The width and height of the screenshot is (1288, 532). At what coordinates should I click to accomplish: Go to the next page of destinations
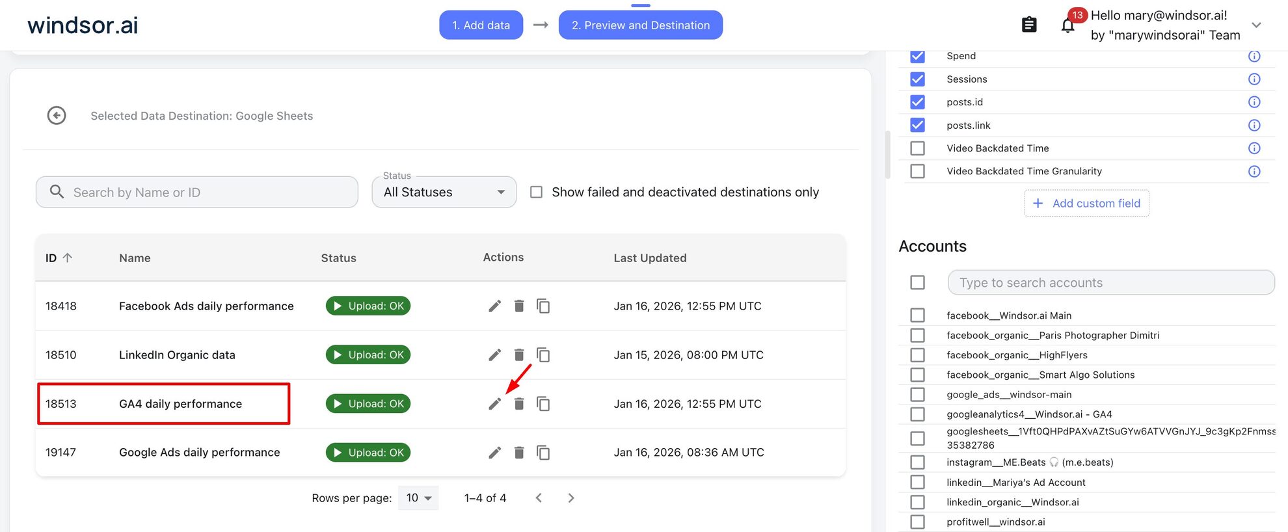[x=571, y=498]
